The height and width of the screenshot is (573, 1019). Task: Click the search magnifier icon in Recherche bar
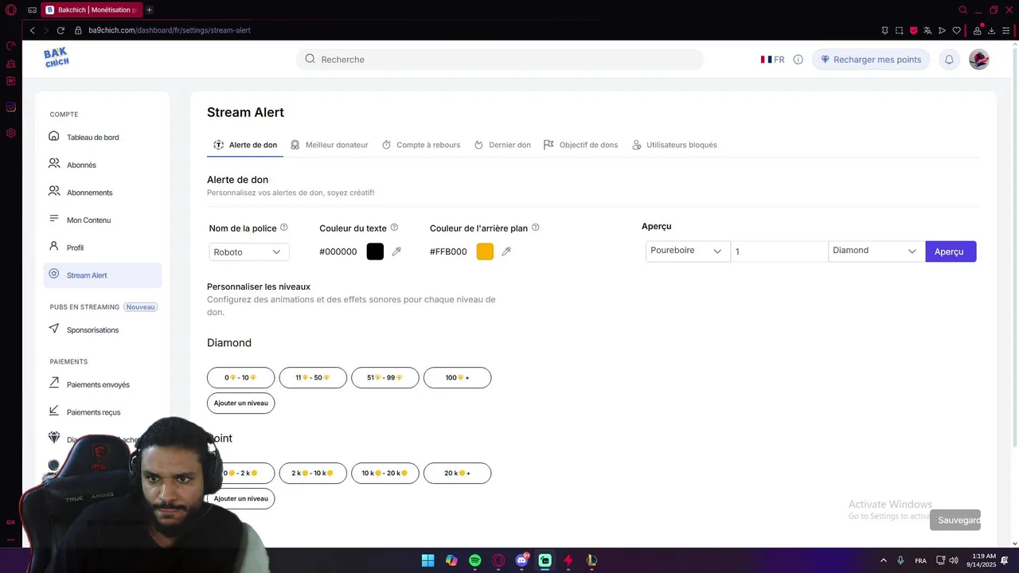point(310,59)
